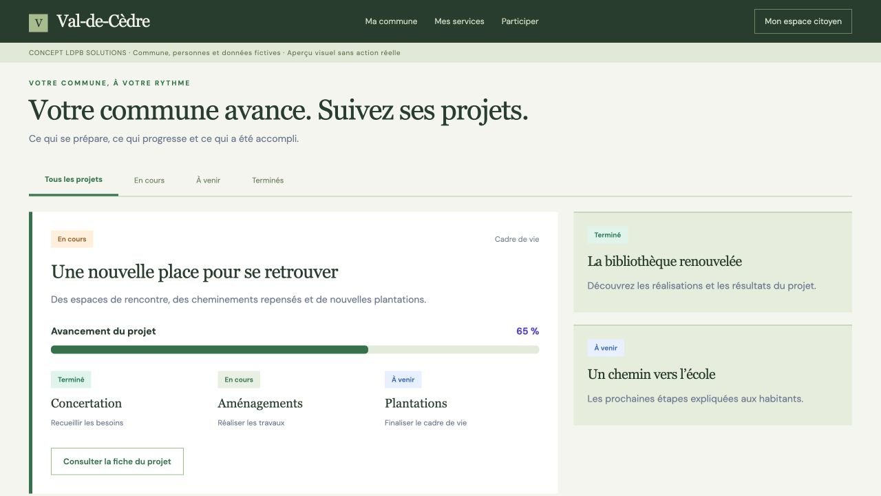Click the text Réaliser les travaux
The width and height of the screenshot is (881, 496).
[x=251, y=423]
